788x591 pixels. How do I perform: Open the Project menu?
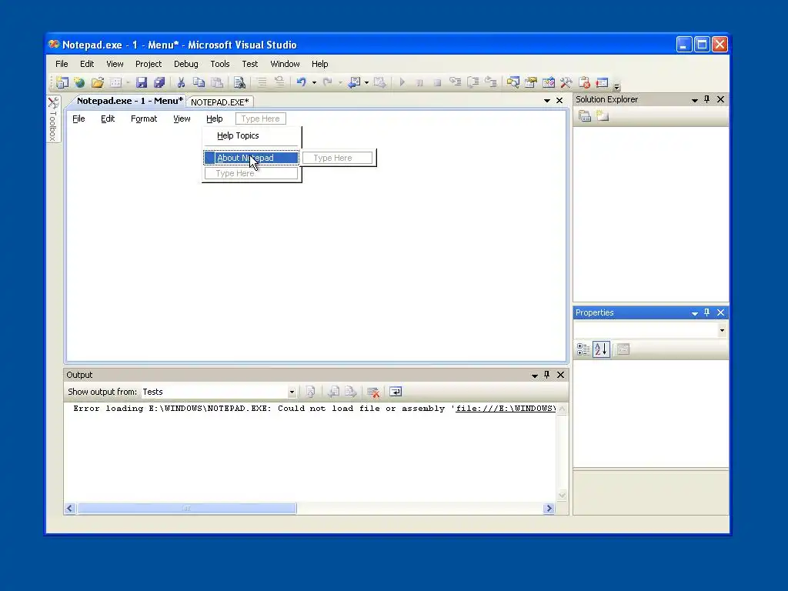pyautogui.click(x=149, y=64)
